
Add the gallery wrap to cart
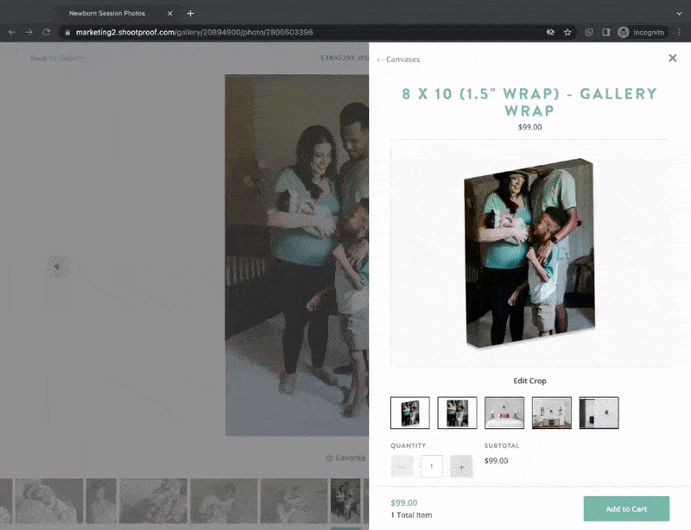point(626,508)
